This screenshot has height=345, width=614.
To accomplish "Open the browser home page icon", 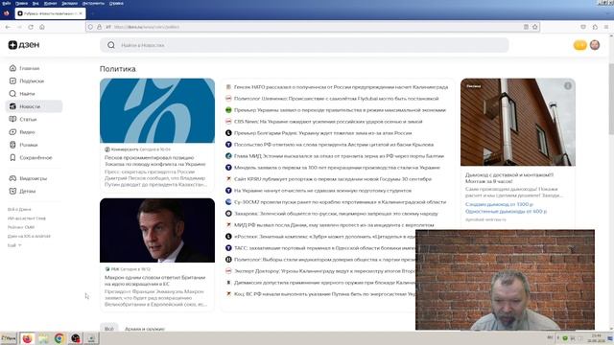I will [42, 27].
